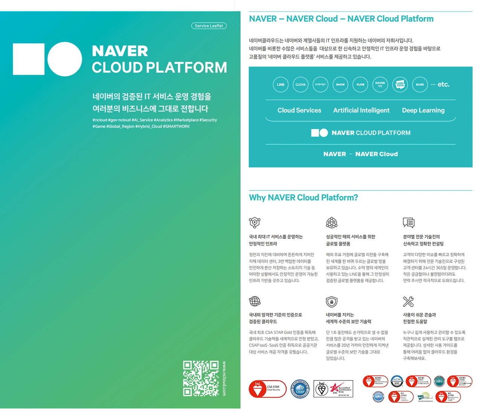Click 'NAVER CLOUD PLATFORM' text in teal panel
This screenshot has width=482, height=414.
point(371,133)
